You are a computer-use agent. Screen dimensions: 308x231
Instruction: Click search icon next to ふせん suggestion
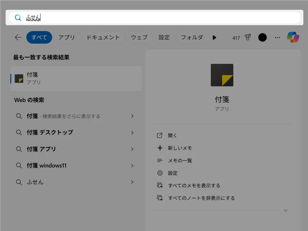[x=19, y=182]
